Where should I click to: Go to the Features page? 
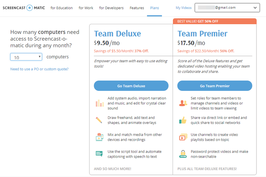(x=137, y=8)
